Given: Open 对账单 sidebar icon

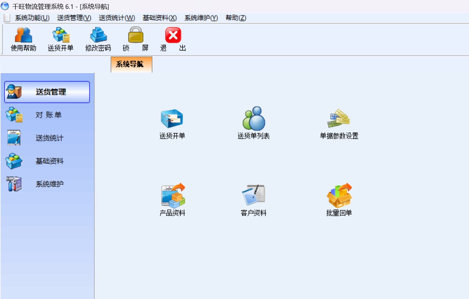Looking at the screenshot, I should (x=14, y=115).
